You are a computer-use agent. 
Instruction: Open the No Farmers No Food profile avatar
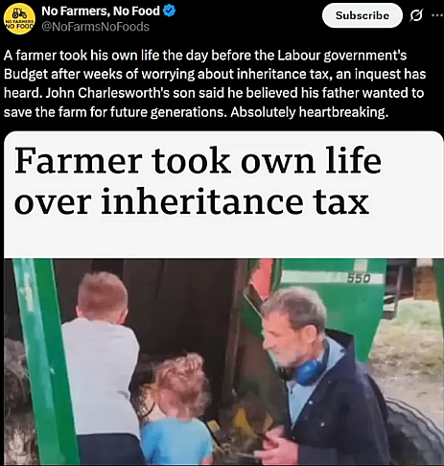[x=19, y=18]
